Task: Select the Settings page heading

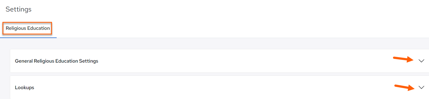Action: 18,9
